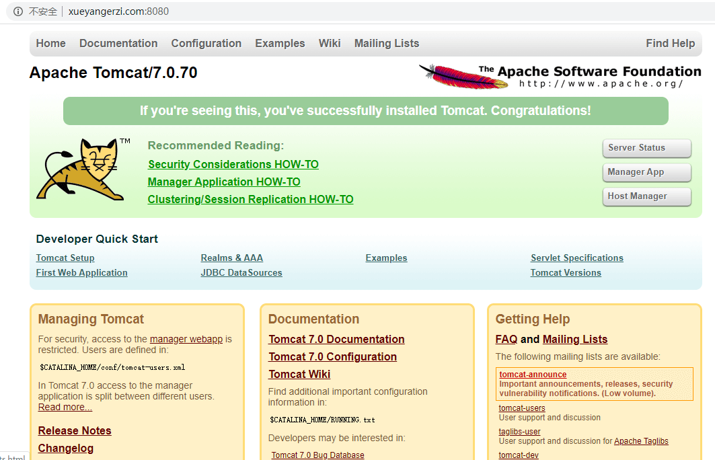Click the manager webapp link
Screen dimensions: 715x460
pos(186,339)
